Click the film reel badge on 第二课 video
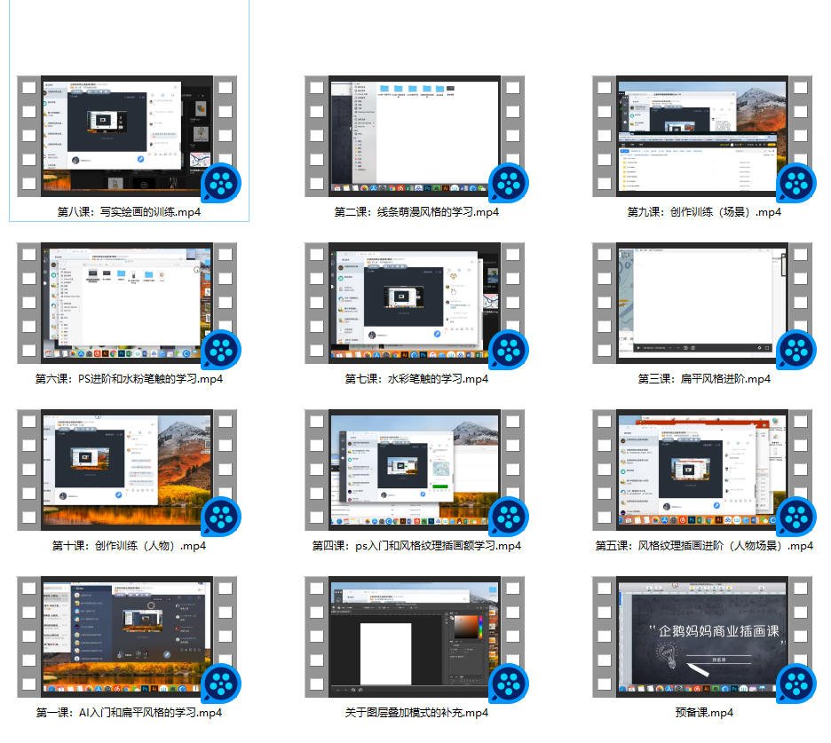Image resolution: width=831 pixels, height=743 pixels. point(509,184)
